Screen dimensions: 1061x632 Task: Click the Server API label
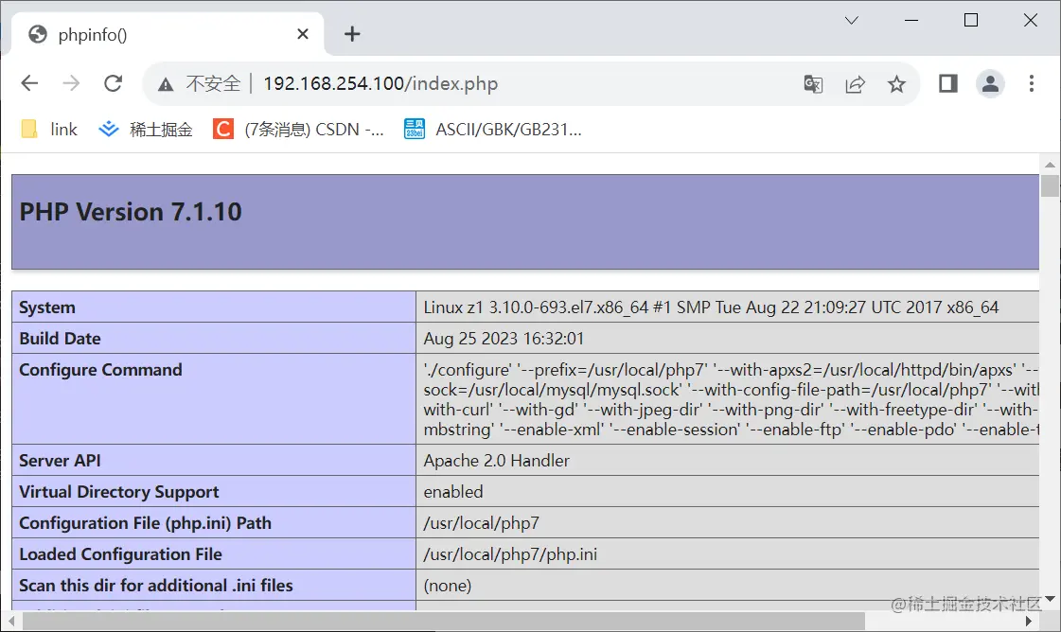[60, 460]
